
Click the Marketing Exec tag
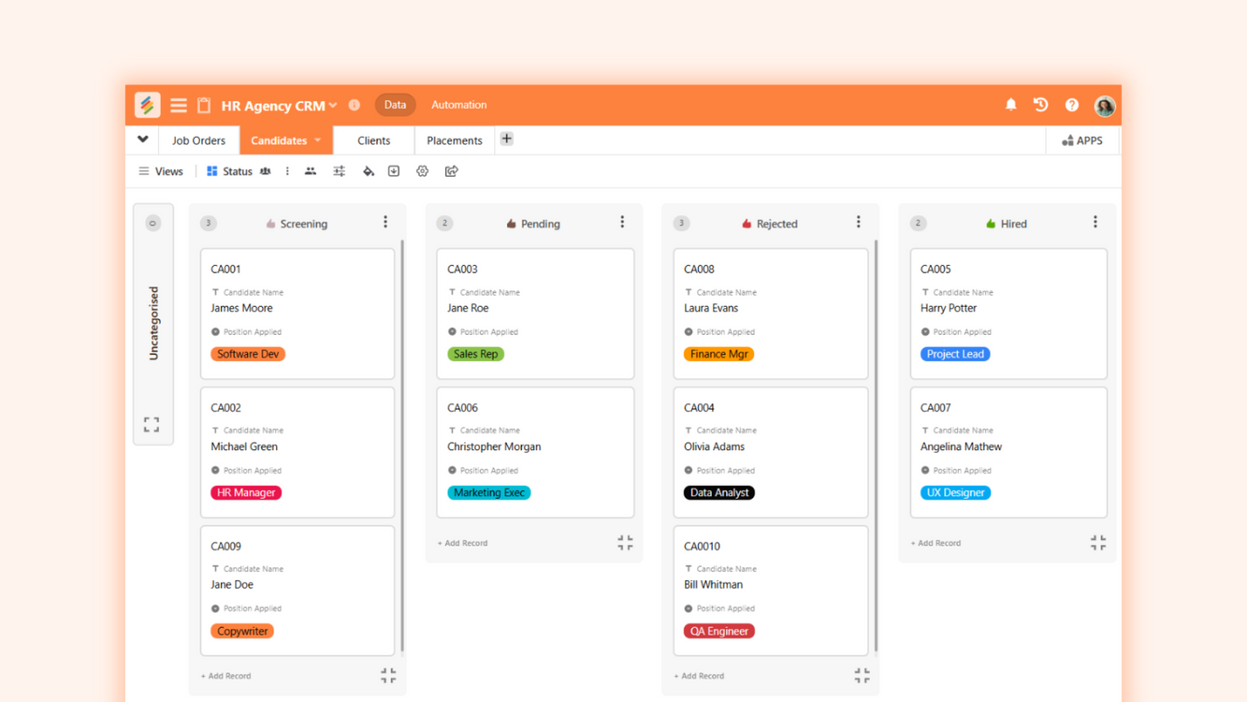click(489, 492)
